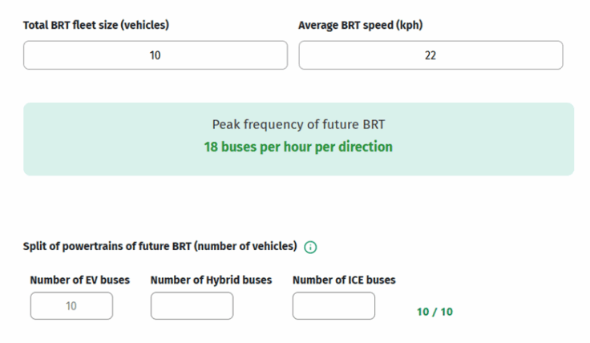The height and width of the screenshot is (343, 590).
Task: Click the "Split of powertrains of future BRT" heading
Action: [160, 245]
